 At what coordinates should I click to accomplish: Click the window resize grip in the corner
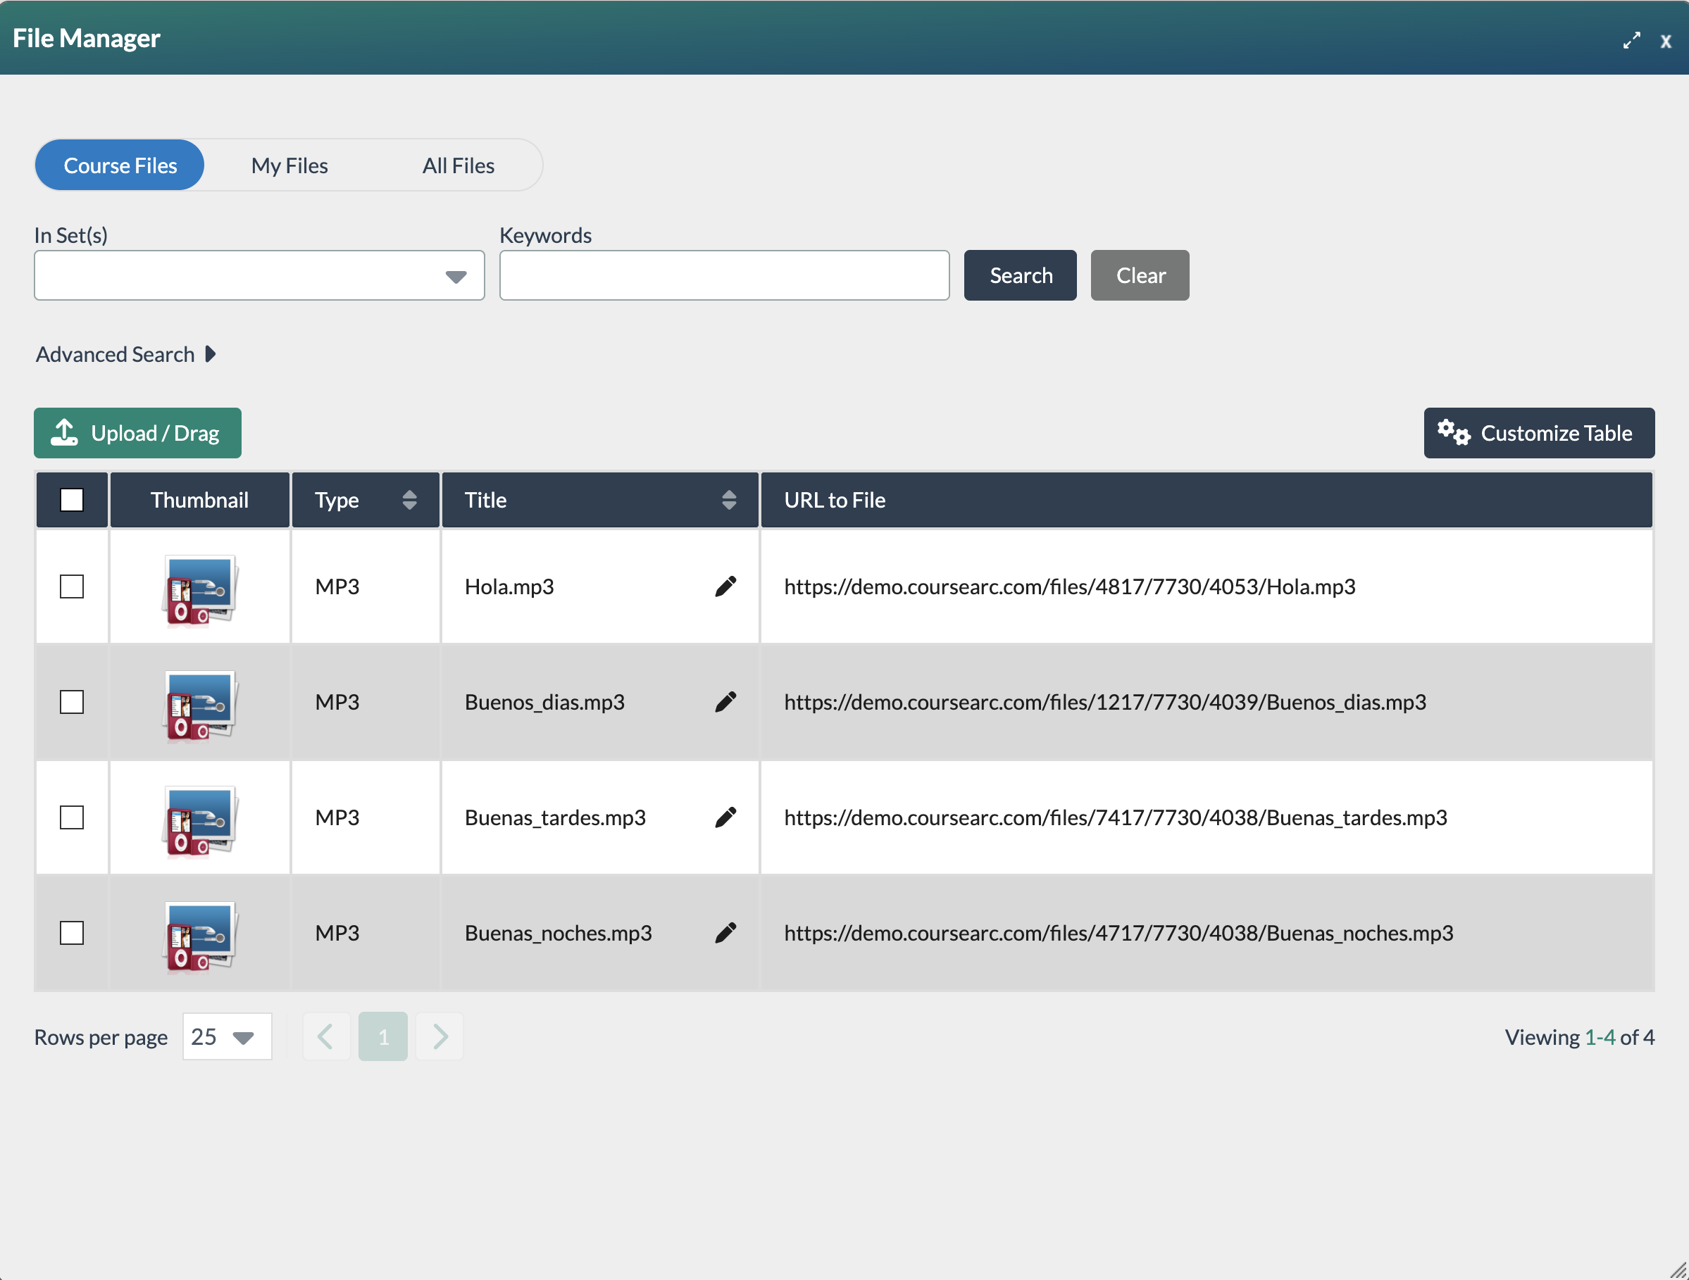[1678, 1269]
